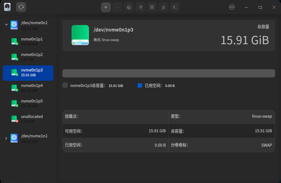
Task: Click the /dev/nvme0n1p3 header title
Action: [114, 30]
